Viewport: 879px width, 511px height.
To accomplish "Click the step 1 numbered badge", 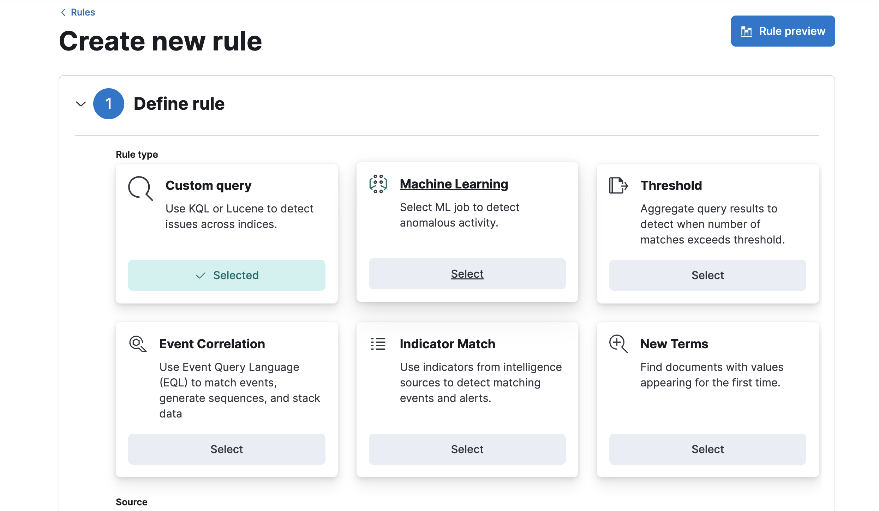I will tap(108, 103).
